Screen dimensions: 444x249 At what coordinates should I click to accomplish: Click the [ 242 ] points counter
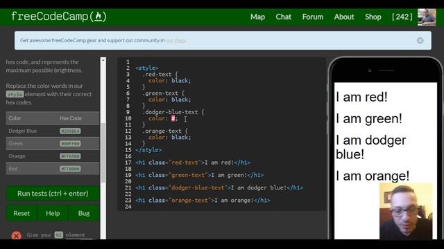(402, 17)
